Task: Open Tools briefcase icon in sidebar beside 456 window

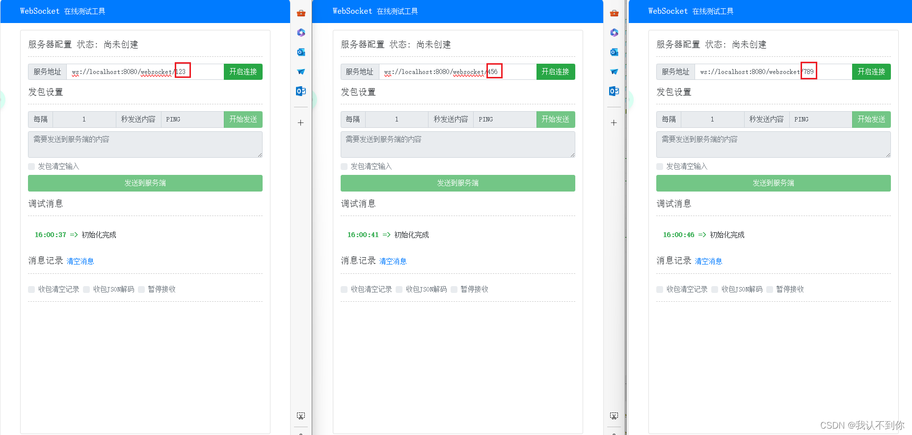Action: pyautogui.click(x=614, y=13)
